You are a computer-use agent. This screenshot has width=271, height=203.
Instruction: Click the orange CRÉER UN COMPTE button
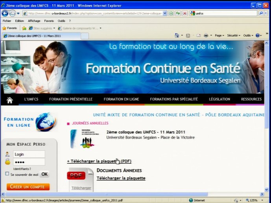tap(28, 187)
